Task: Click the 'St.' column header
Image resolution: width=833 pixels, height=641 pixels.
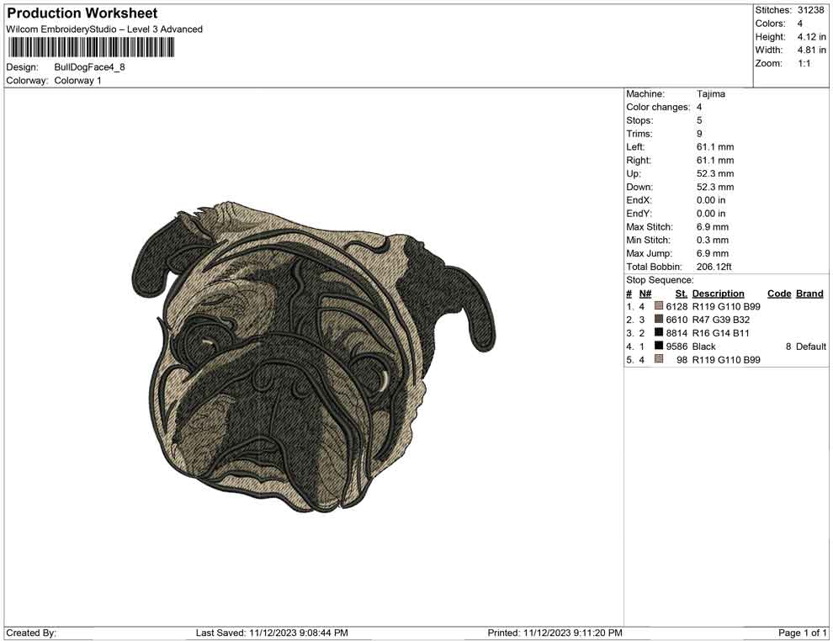Action: point(681,294)
